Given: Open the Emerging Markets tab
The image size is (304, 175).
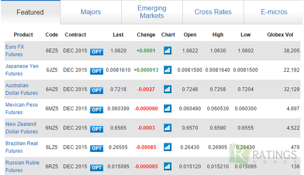Looking at the screenshot, I should click(x=152, y=12).
